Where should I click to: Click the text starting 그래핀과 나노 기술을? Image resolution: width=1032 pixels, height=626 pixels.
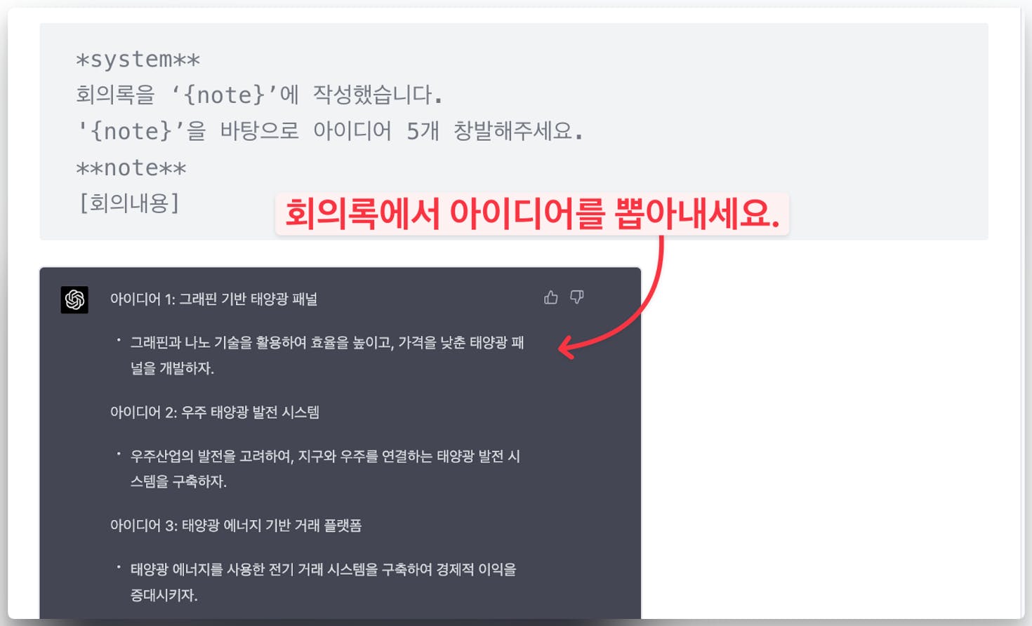click(x=327, y=355)
